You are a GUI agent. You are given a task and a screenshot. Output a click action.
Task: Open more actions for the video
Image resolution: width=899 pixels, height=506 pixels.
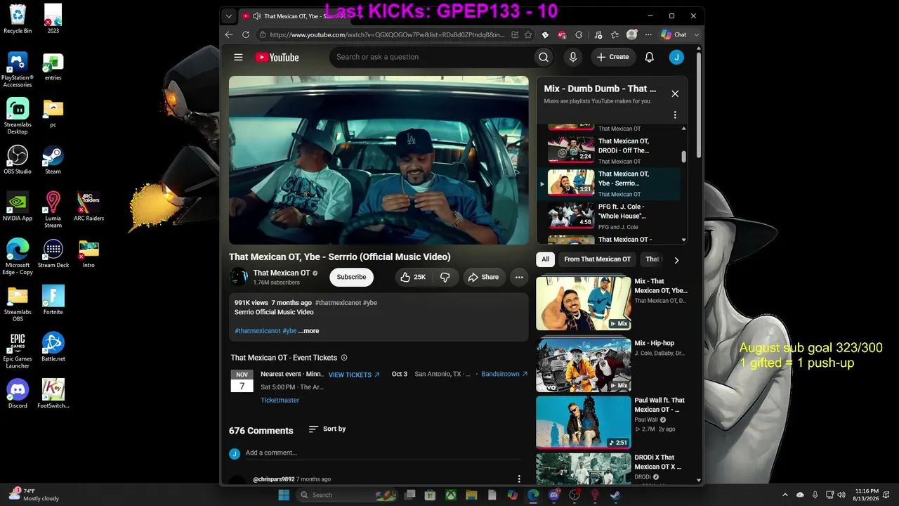[x=519, y=278]
